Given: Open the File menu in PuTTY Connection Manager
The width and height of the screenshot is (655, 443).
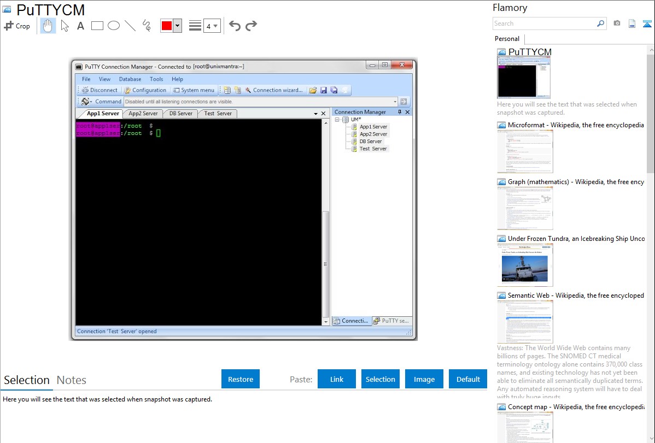Looking at the screenshot, I should [86, 79].
